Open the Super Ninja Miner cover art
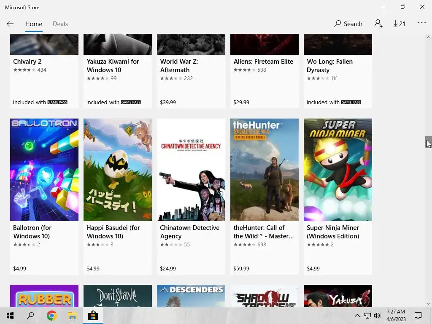This screenshot has height=324, width=432. [x=338, y=170]
